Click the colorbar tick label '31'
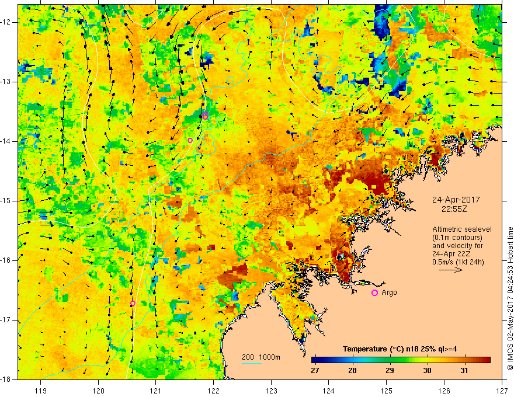Image resolution: width=514 pixels, height=397 pixels. coord(464,371)
